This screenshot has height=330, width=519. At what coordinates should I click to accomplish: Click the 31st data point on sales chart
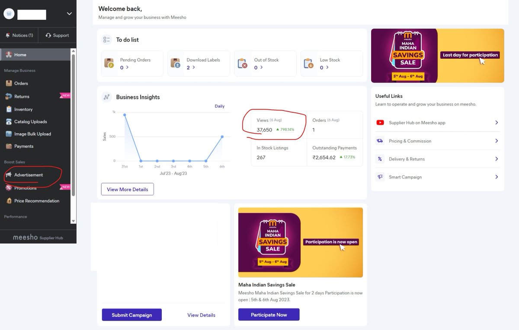click(125, 115)
